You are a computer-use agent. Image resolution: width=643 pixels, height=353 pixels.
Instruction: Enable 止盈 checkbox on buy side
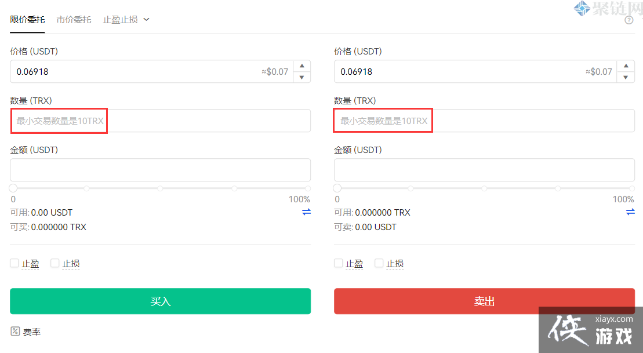(14, 263)
